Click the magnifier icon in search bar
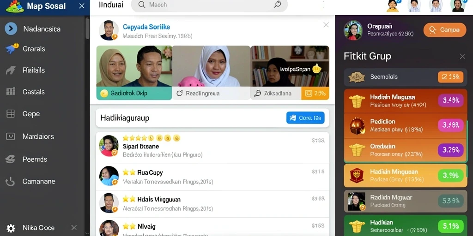This screenshot has height=236, width=473. pyautogui.click(x=141, y=5)
